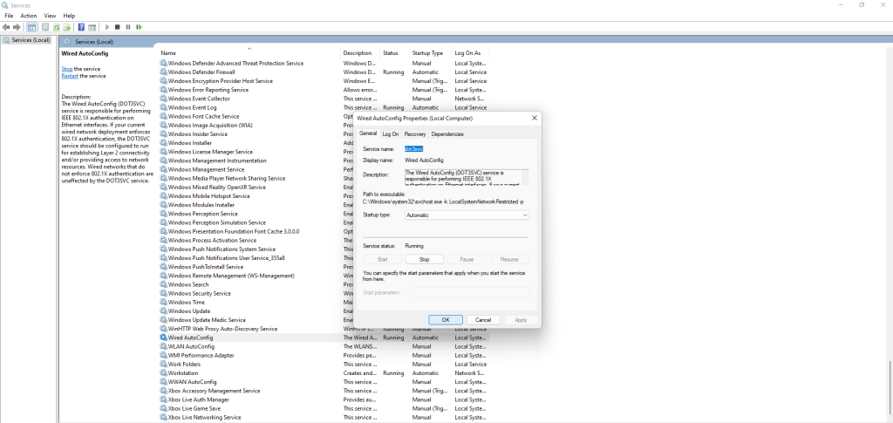Close the Wired AutoConfig Properties dialog
The image size is (893, 423).
535,118
